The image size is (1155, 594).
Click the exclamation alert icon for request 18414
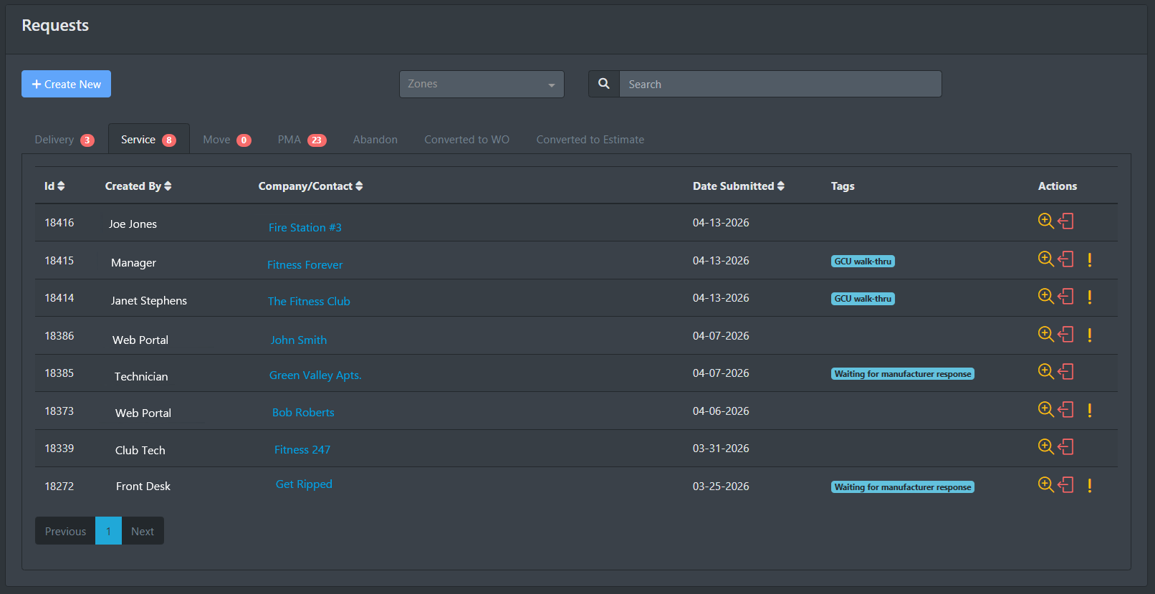click(1089, 297)
